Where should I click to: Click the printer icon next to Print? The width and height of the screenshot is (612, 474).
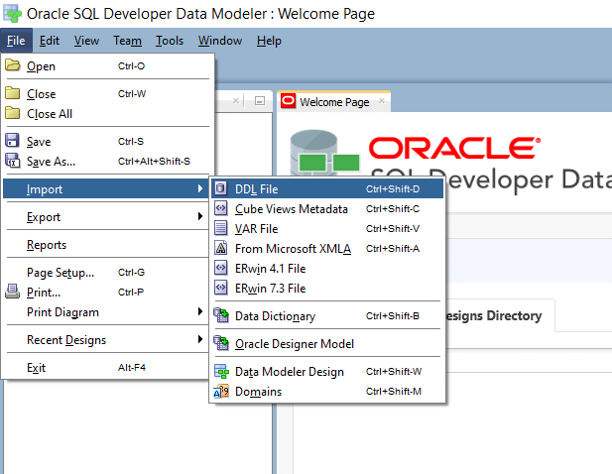(12, 292)
